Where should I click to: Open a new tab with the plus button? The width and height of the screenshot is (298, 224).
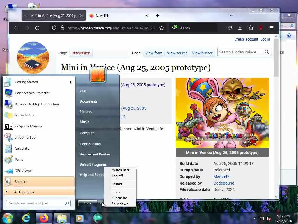(157, 16)
